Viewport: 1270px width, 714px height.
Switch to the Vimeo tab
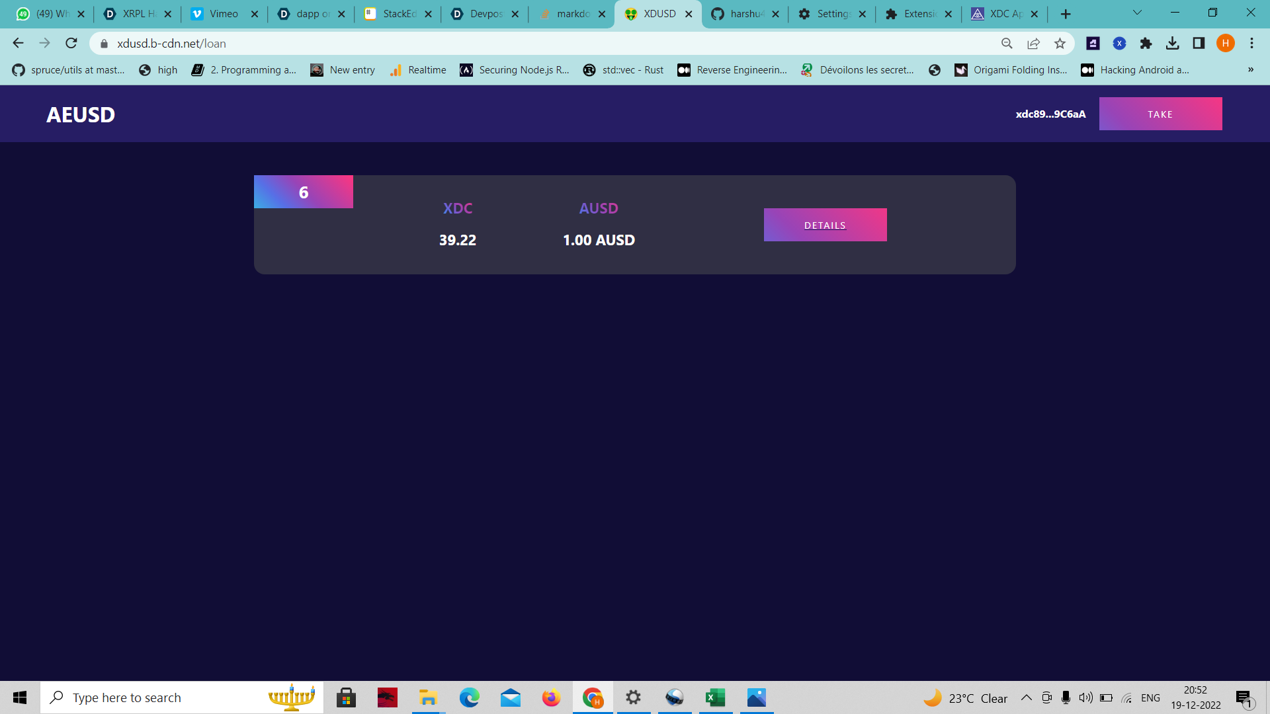point(223,14)
